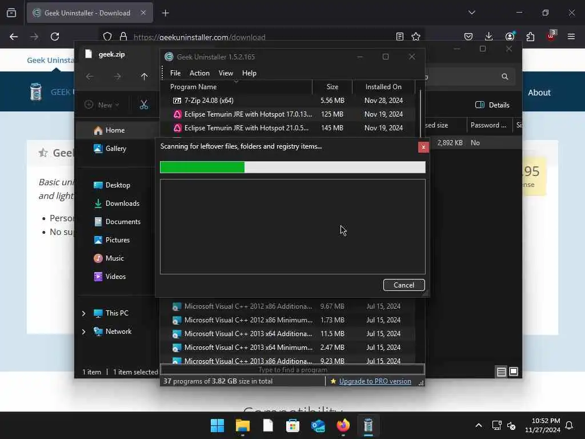Screen dimensions: 585x439
Task: Click the scanning progress bar
Action: point(292,167)
